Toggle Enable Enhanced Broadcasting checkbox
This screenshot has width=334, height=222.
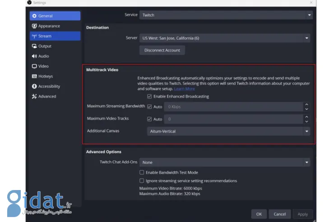(x=149, y=96)
